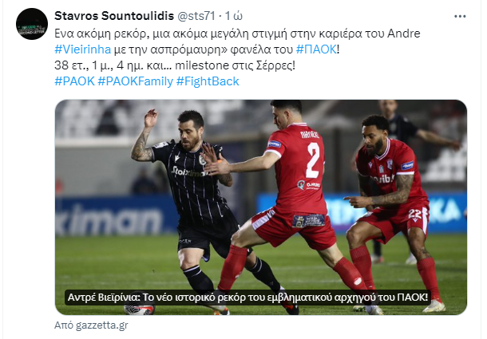This screenshot has height=339, width=487.
Task: Click the phrase 'με την ασπρόμαυρη» φανέλα του'
Action: (x=204, y=49)
